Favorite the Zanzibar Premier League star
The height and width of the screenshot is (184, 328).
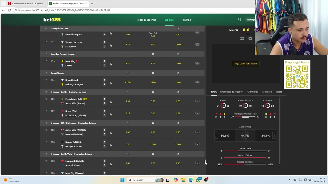(46, 54)
